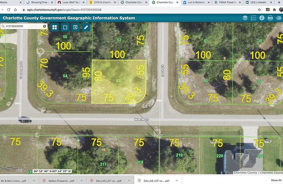The height and width of the screenshot is (184, 283).
Task: Open the Print tool icon
Action: [x=270, y=18]
